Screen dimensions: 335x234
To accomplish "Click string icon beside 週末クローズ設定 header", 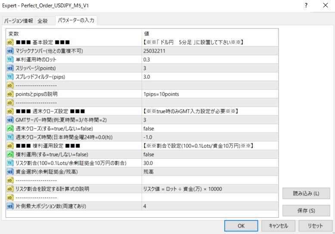I will coord(10,111).
